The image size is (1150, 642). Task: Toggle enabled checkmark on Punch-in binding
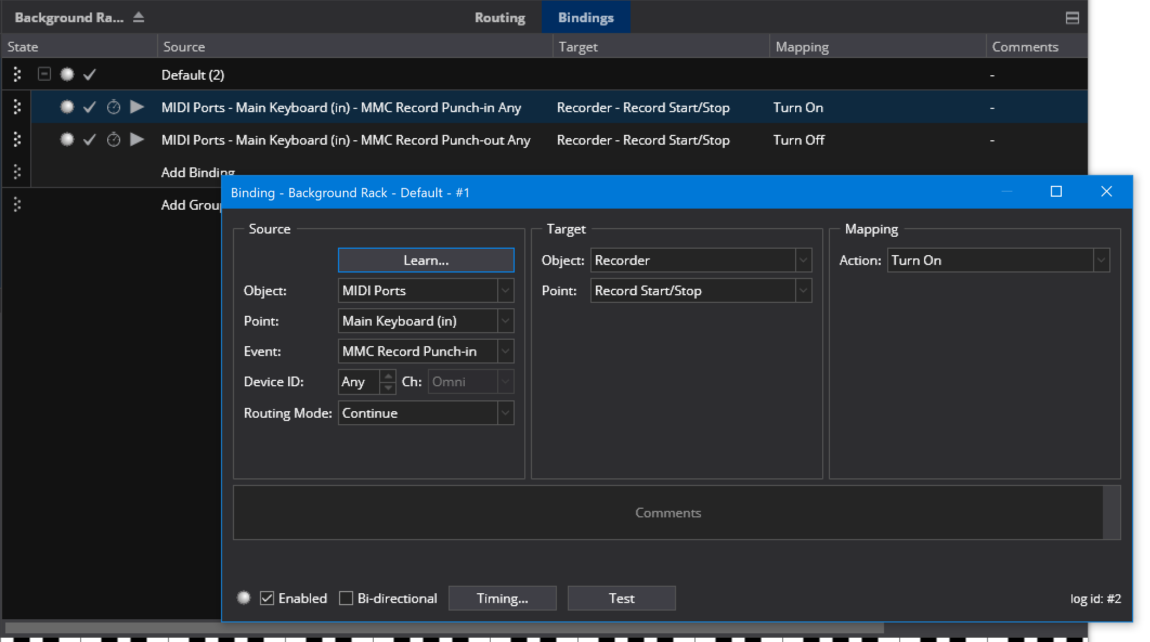90,107
